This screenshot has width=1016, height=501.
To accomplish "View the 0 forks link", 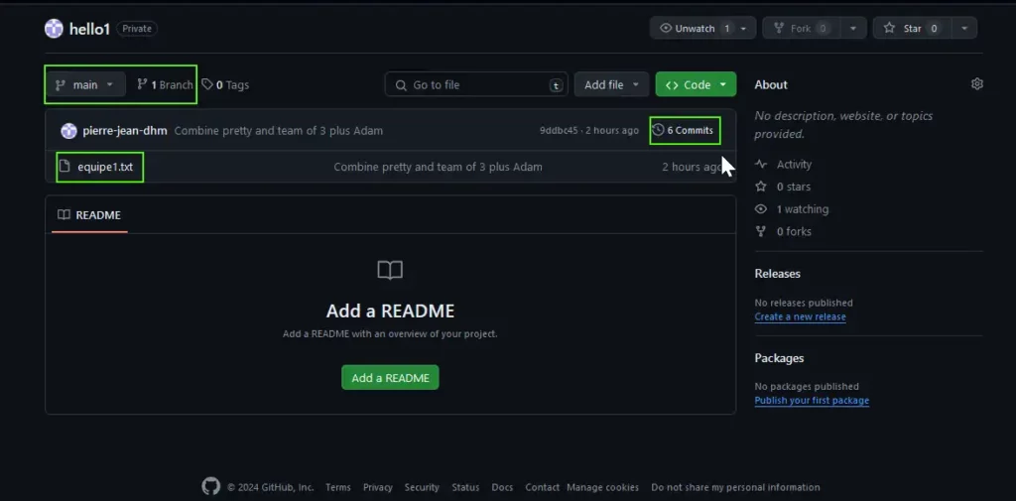I will click(784, 231).
